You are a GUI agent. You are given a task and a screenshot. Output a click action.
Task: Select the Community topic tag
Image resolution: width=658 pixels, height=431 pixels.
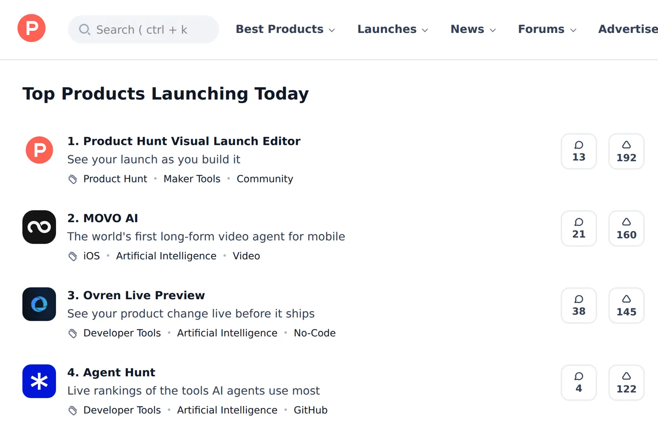pos(265,179)
